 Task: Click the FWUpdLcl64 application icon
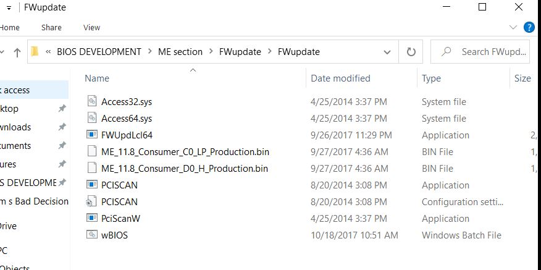pyautogui.click(x=91, y=135)
